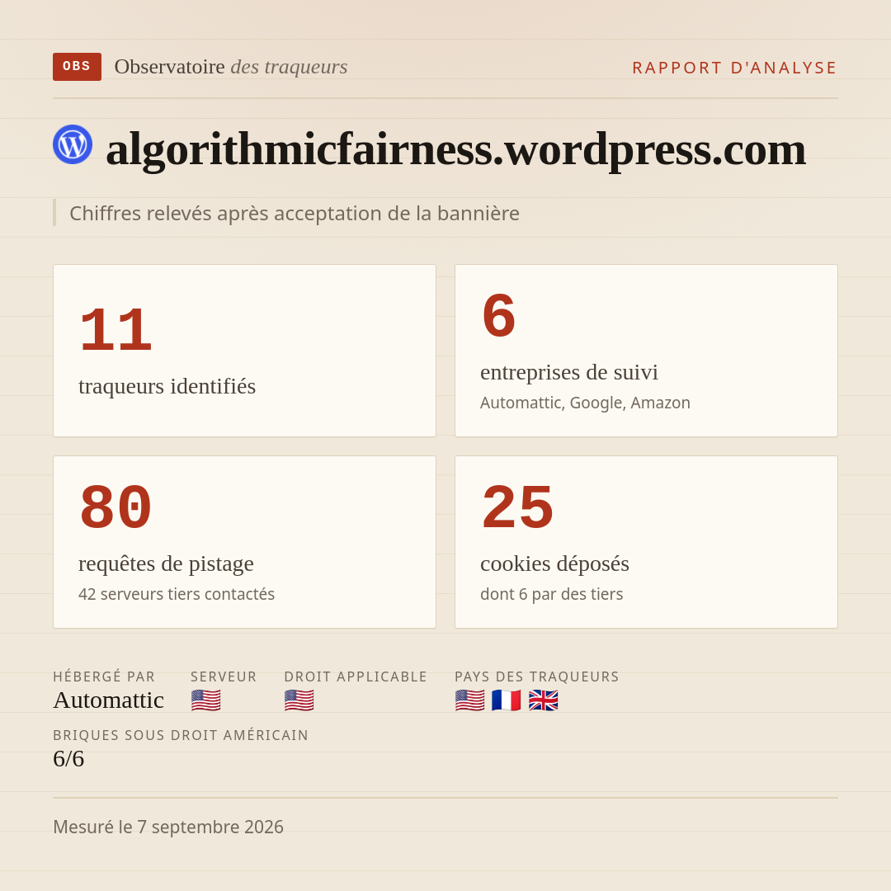Open the 80 requêtes de pistage card
The width and height of the screenshot is (891, 891).
244,542
